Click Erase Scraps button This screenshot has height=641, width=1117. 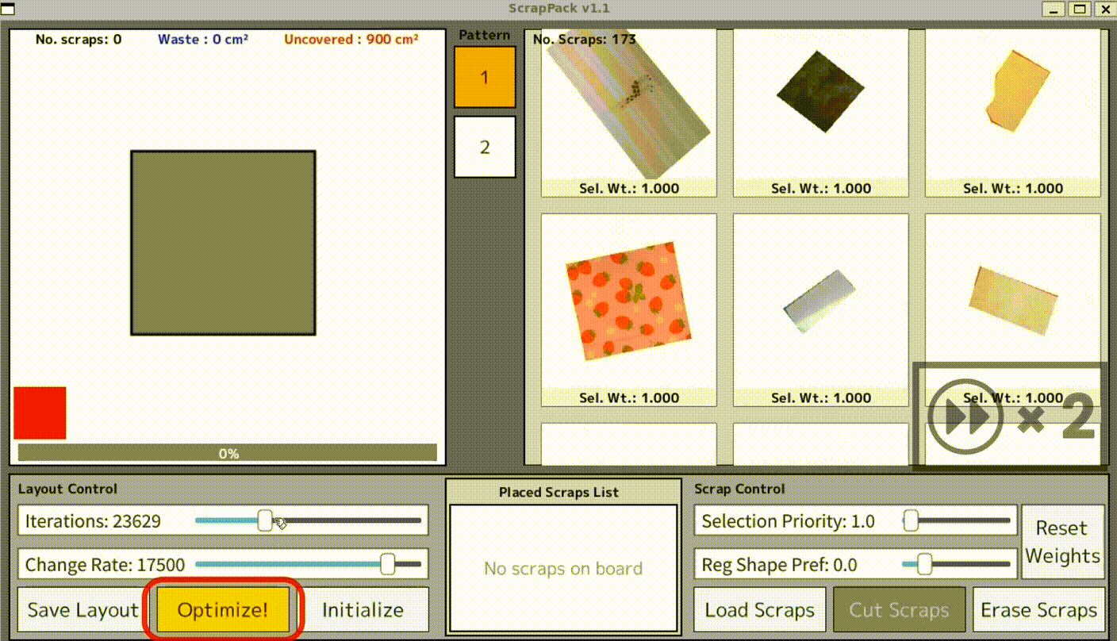[1038, 610]
